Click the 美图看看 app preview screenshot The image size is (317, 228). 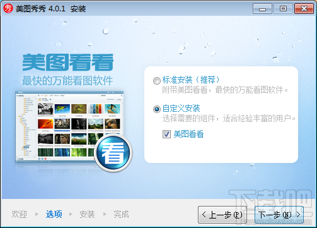tap(69, 127)
